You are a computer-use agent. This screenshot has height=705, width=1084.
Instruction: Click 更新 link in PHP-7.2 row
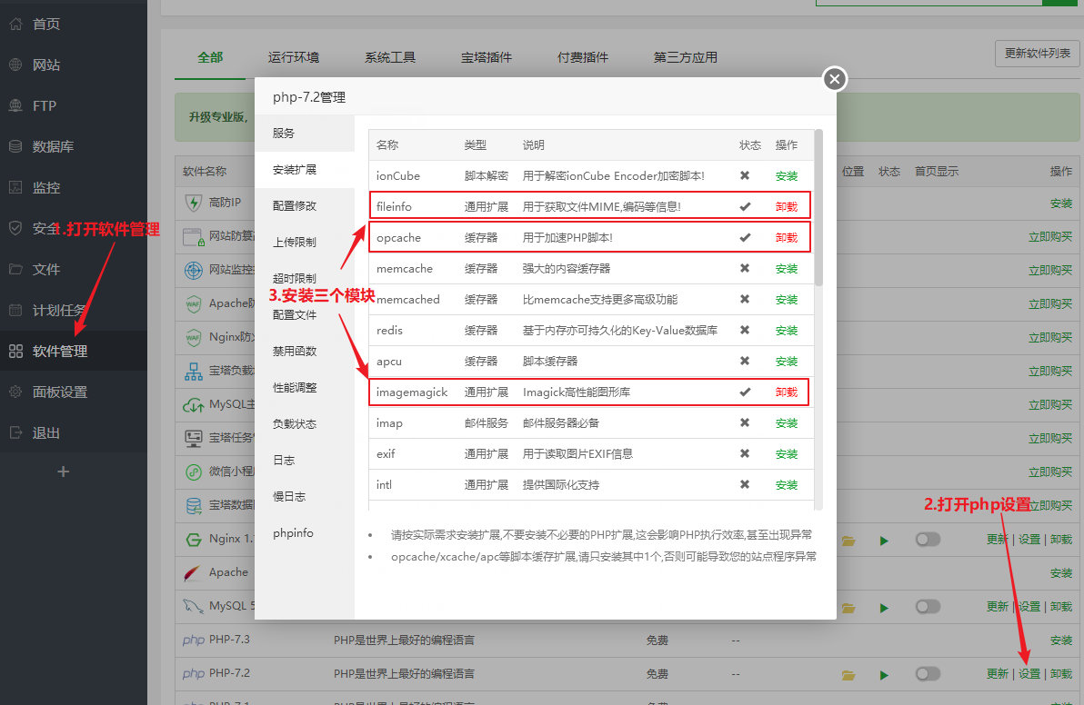997,674
